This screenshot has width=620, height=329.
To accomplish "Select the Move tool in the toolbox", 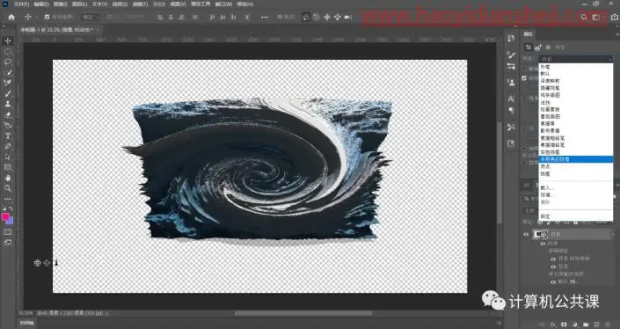I will coord(8,40).
